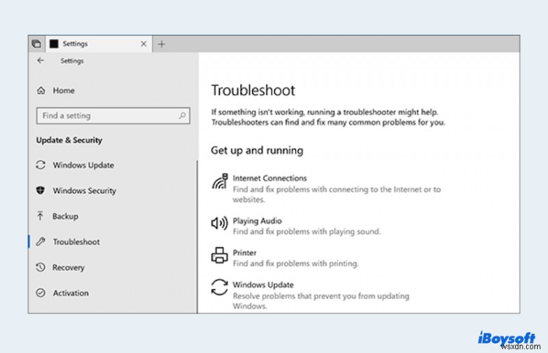Close the Settings tab
This screenshot has width=548, height=353.
click(144, 44)
